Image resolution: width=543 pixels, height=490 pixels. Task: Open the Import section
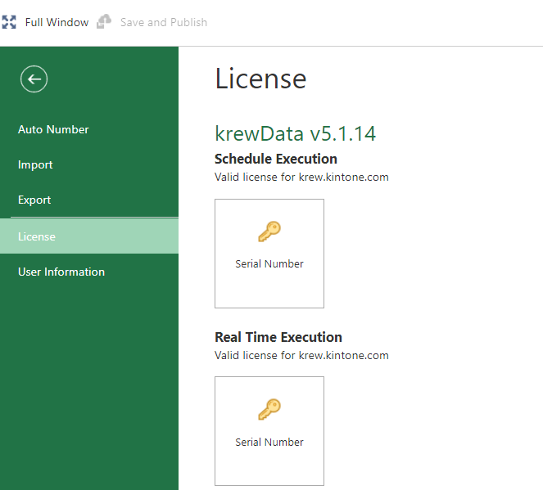pyautogui.click(x=89, y=164)
